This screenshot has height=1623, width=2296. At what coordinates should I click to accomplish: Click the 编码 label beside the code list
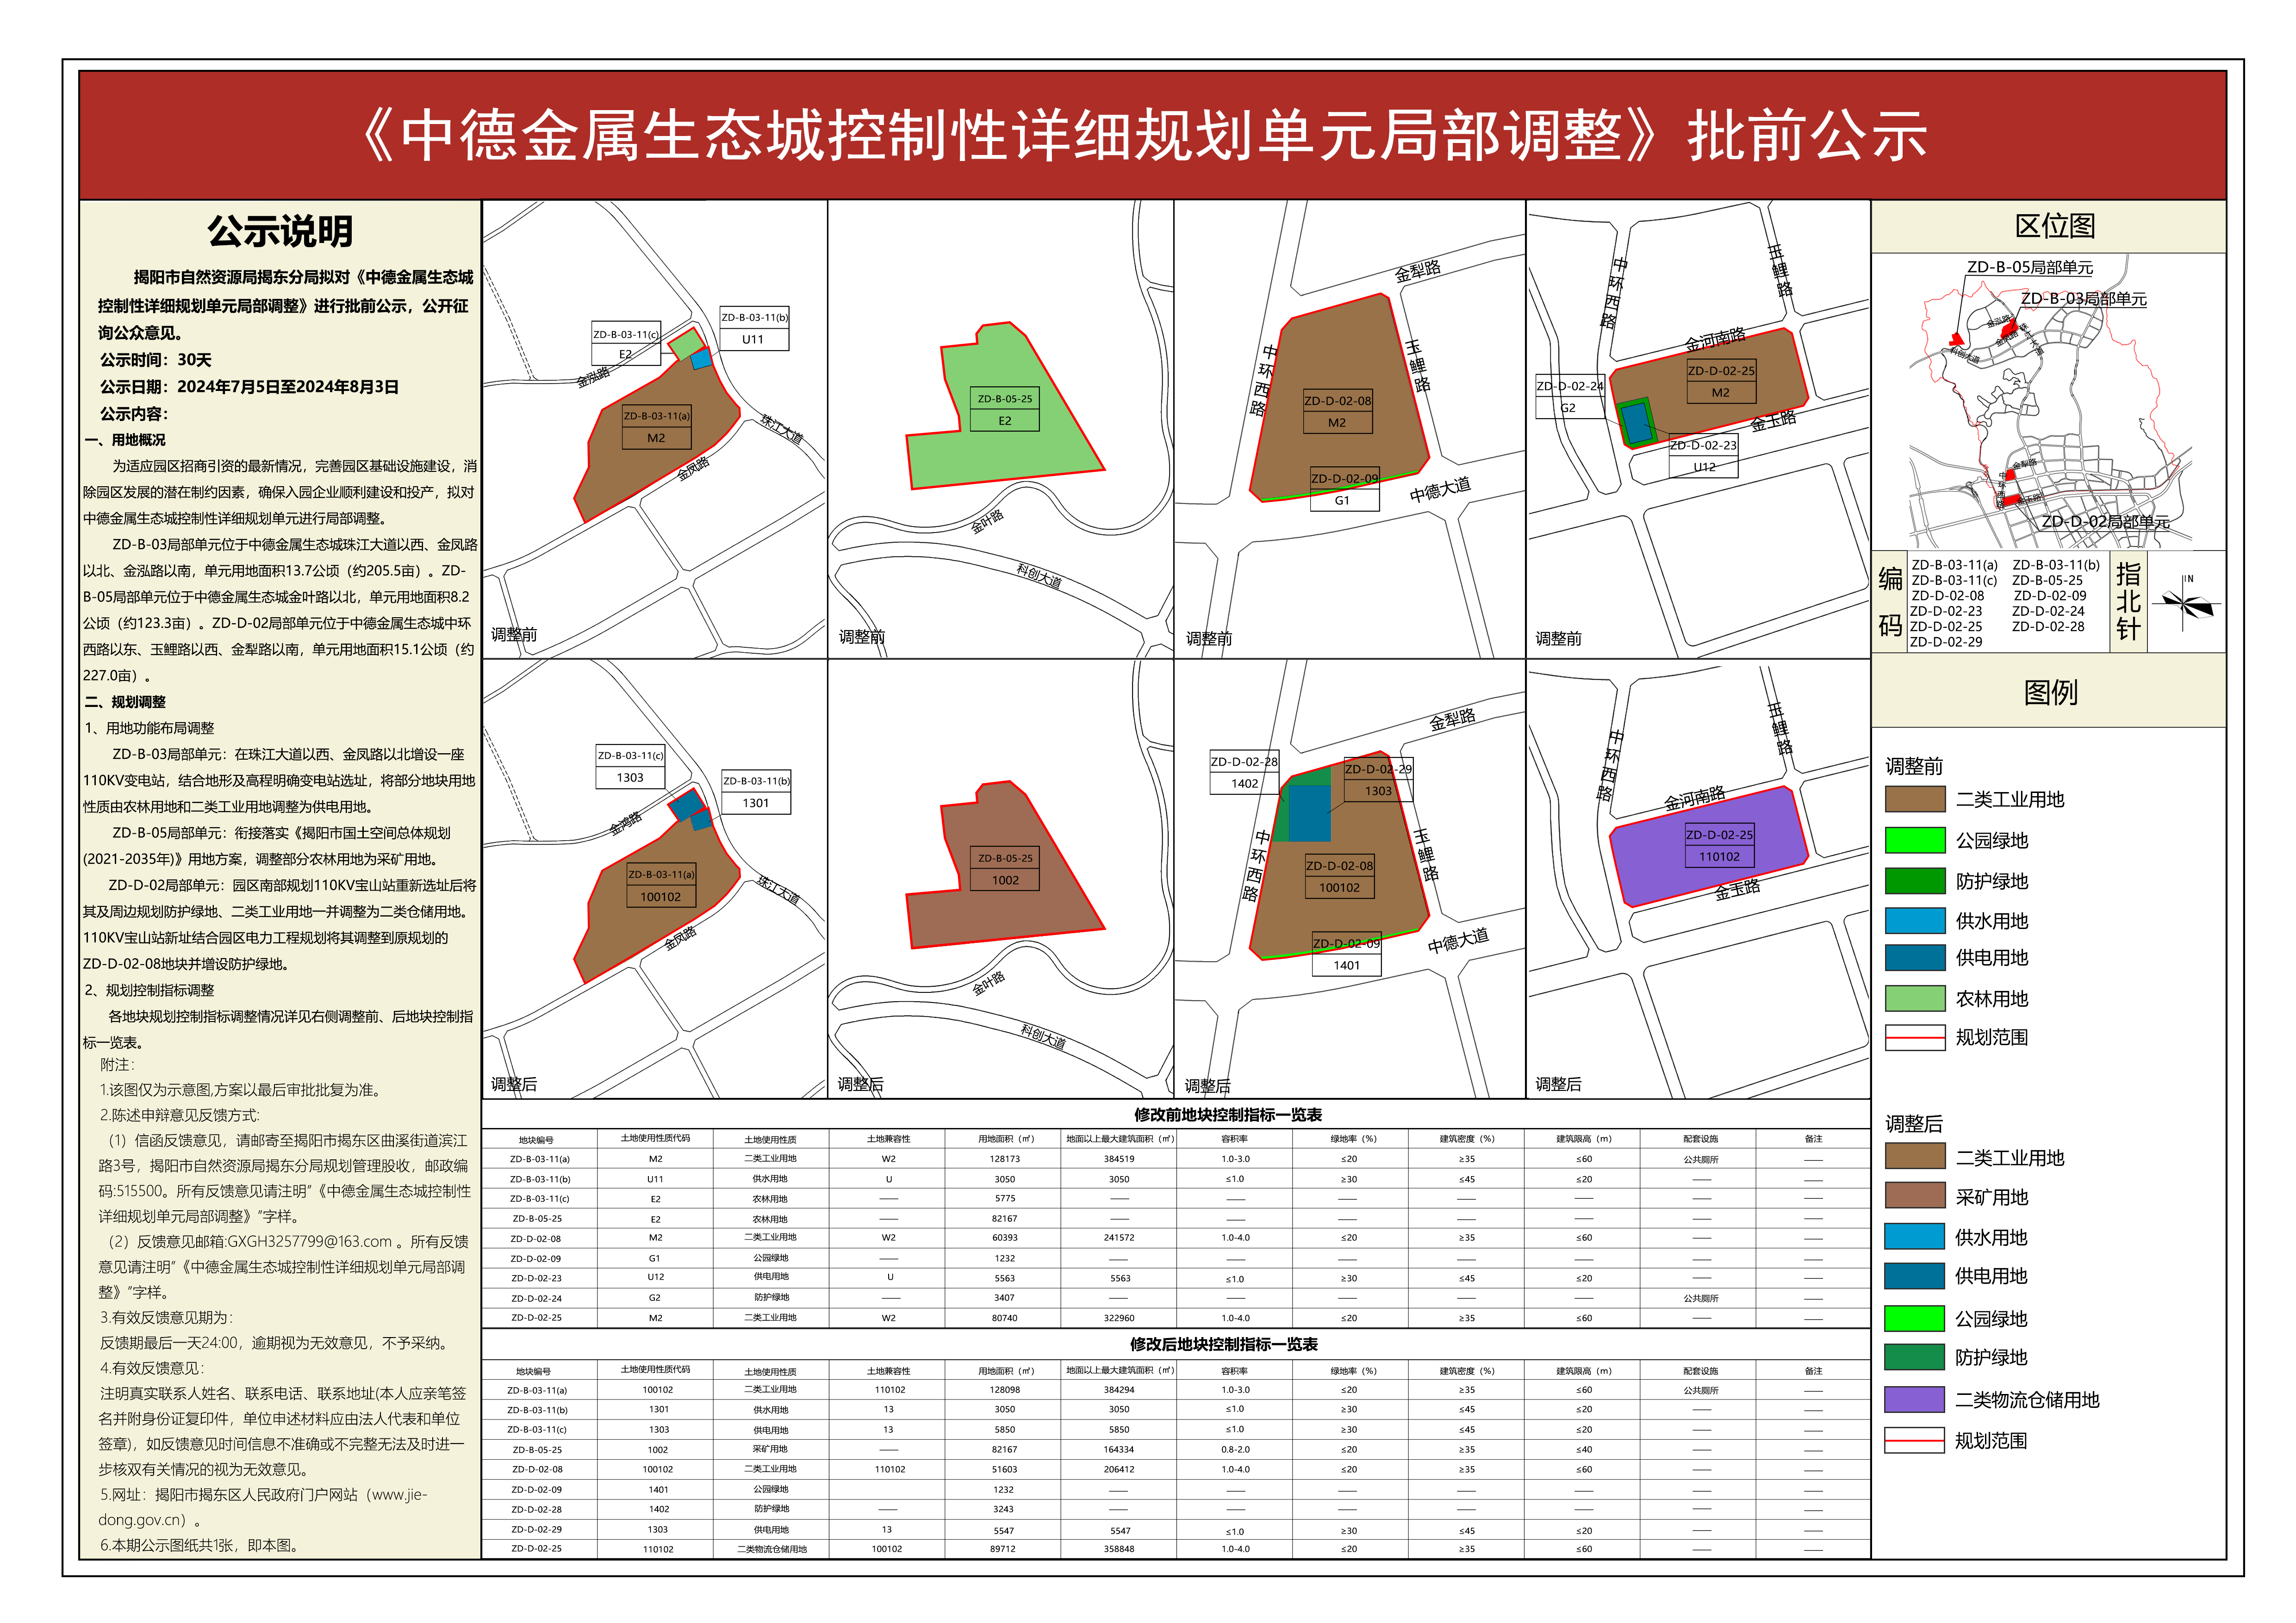[x=1890, y=601]
